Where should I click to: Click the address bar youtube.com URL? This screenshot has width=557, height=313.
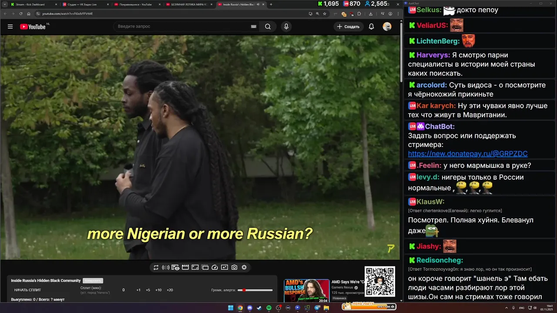pyautogui.click(x=67, y=13)
